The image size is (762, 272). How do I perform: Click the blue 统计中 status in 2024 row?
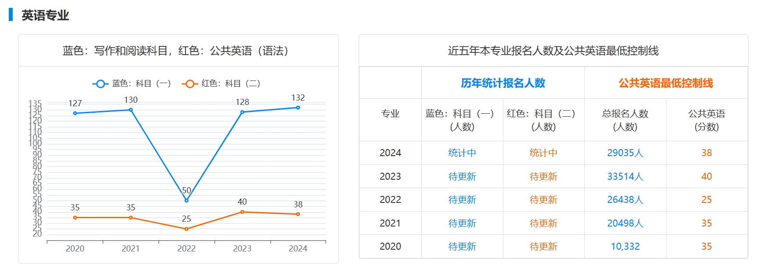click(462, 153)
